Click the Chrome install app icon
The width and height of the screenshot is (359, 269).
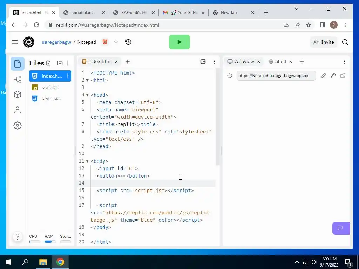click(x=286, y=25)
